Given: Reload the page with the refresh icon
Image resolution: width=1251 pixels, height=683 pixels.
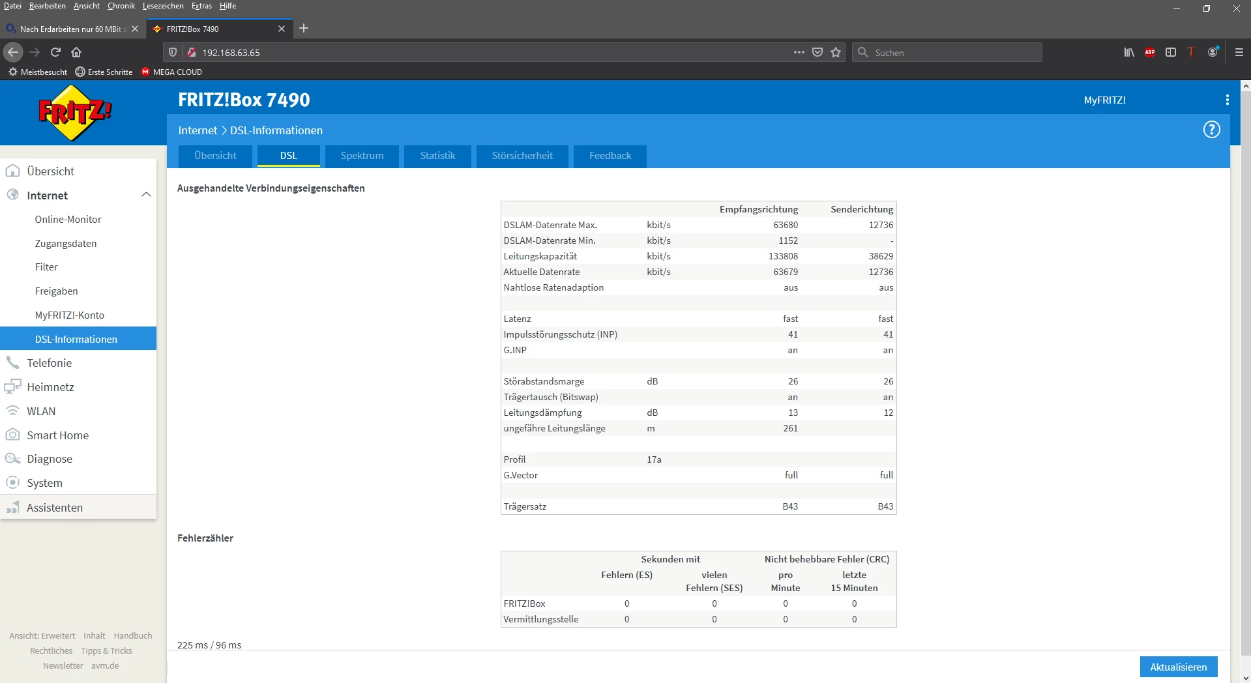Looking at the screenshot, I should point(55,52).
